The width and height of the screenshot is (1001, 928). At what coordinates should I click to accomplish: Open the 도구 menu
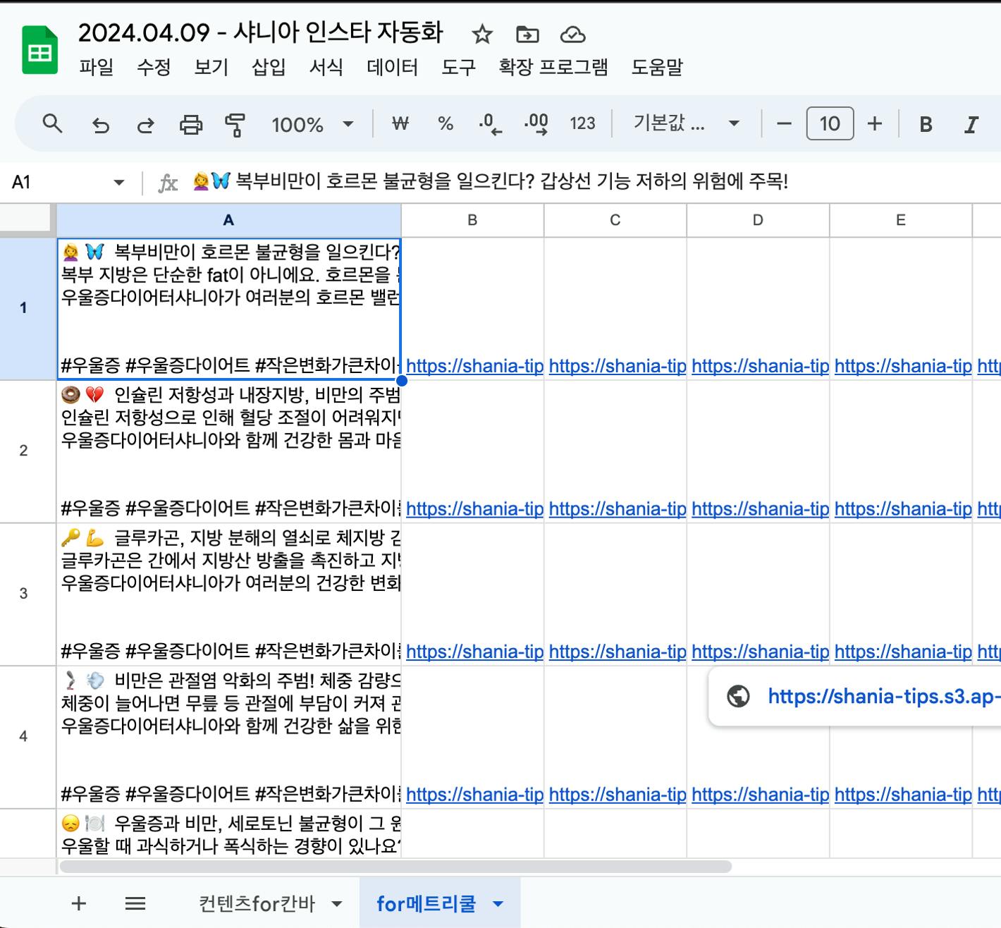[x=458, y=67]
